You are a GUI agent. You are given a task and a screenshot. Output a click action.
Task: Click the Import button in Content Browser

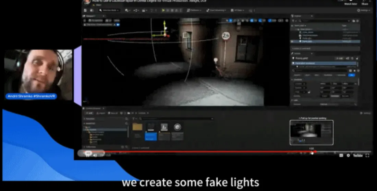pos(101,113)
